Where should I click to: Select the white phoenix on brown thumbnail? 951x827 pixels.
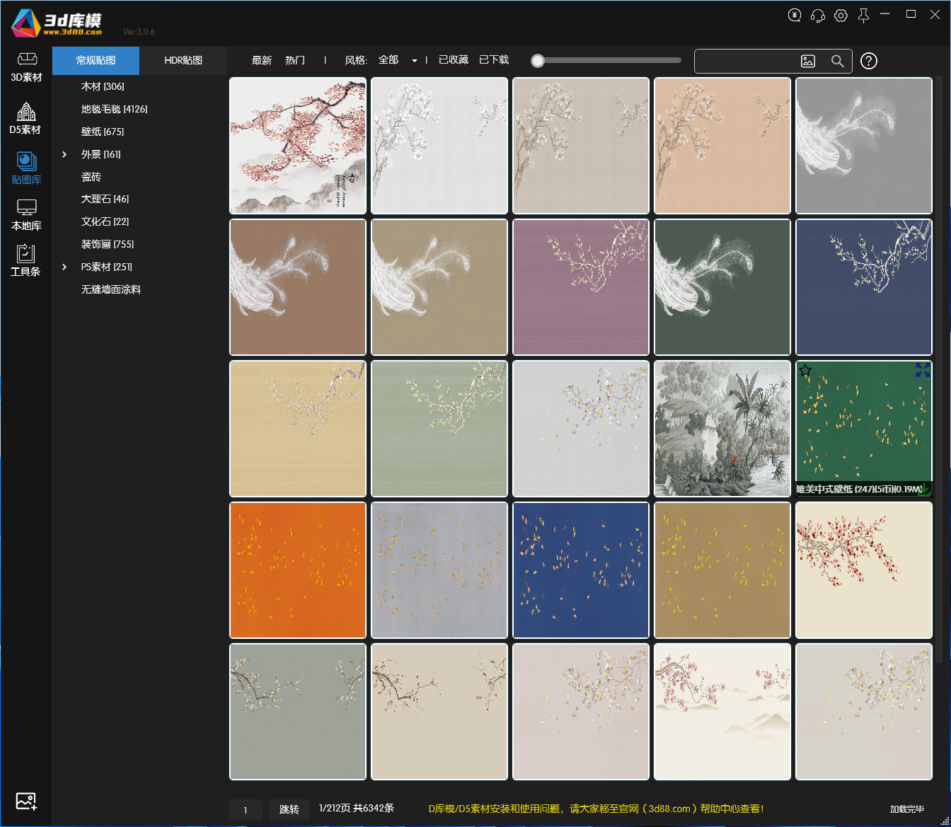[x=298, y=287]
